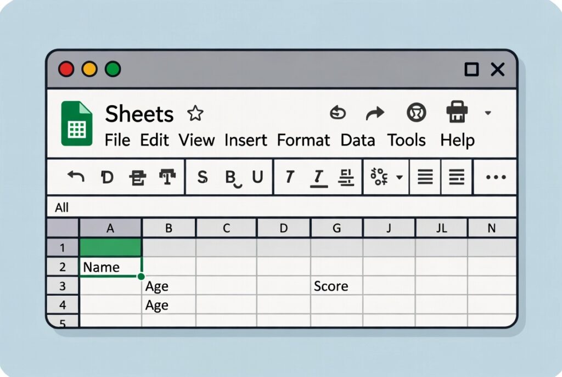Open the overflow menu with three dots

496,177
